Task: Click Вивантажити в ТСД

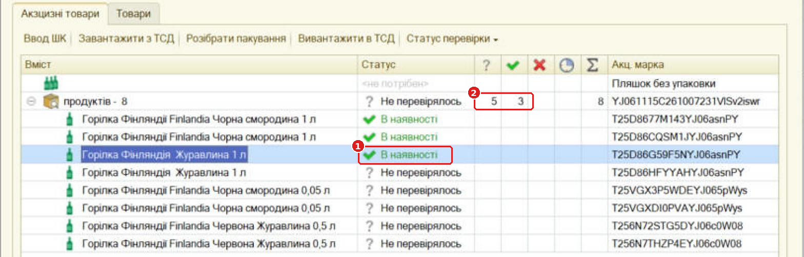Action: pos(347,38)
